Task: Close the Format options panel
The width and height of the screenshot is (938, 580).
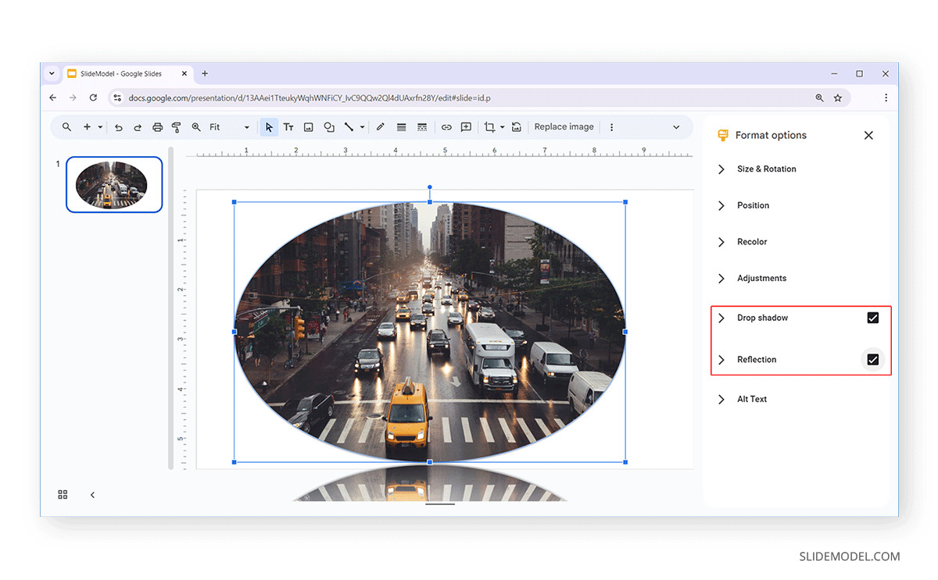Action: pyautogui.click(x=868, y=135)
